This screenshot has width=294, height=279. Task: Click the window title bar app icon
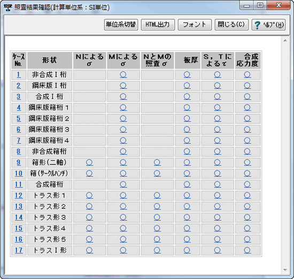pos(8,7)
